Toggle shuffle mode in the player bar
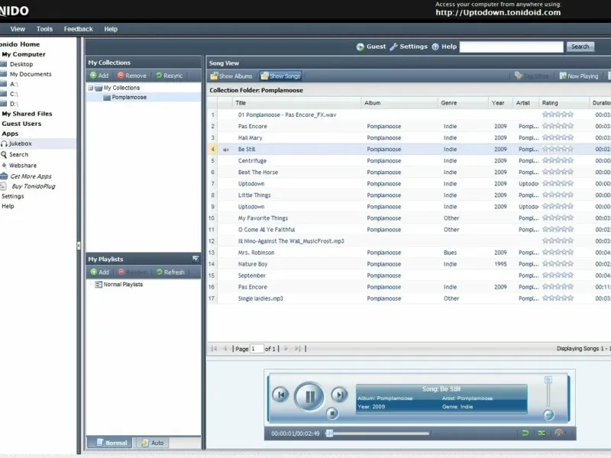Screen dimensions: 611x458 point(541,433)
